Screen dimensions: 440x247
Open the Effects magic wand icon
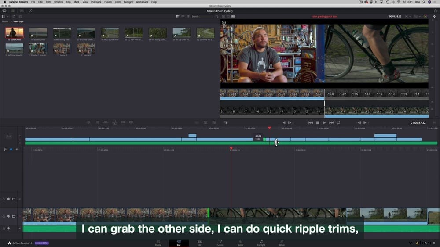click(x=31, y=11)
